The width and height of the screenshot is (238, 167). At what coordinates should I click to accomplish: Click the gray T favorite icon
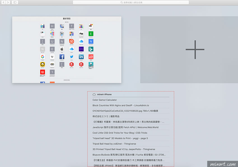click(71, 26)
